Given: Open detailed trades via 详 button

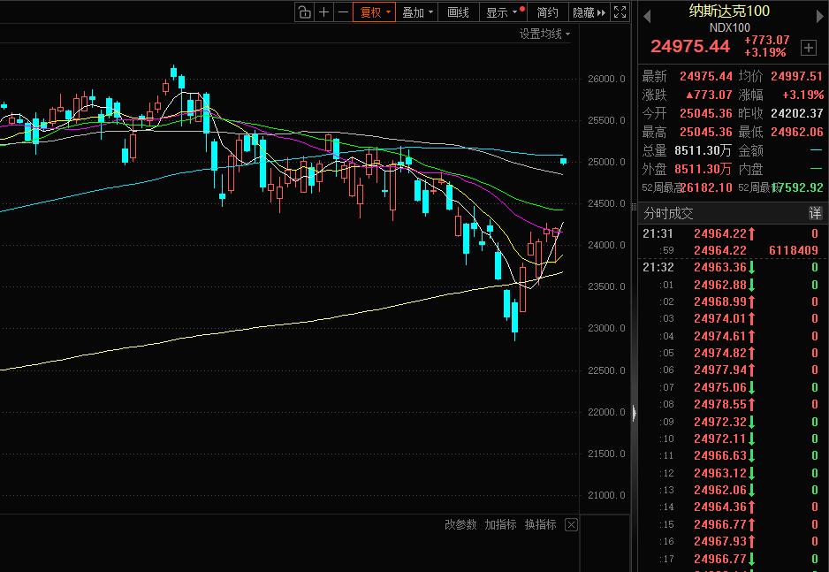Looking at the screenshot, I should coord(815,213).
